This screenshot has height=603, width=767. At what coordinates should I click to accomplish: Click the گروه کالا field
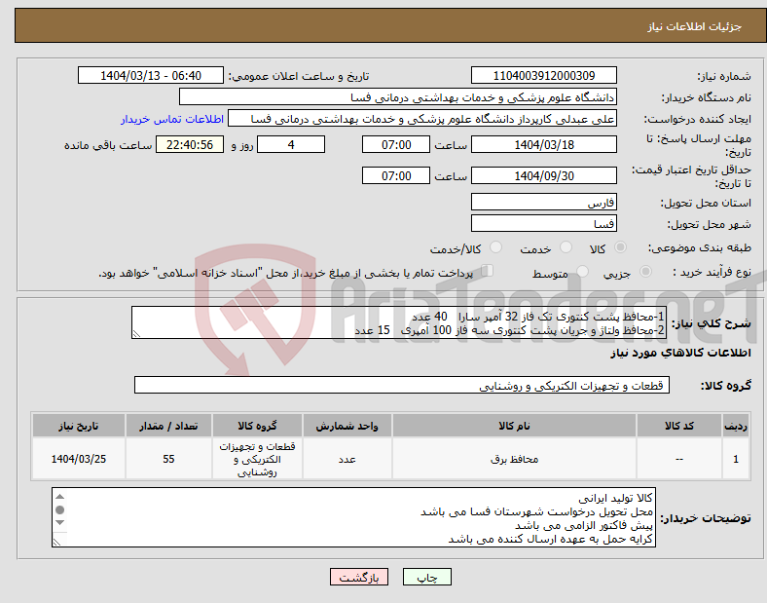(402, 385)
